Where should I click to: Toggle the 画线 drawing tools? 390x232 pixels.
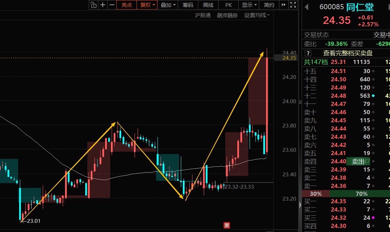tap(208, 5)
